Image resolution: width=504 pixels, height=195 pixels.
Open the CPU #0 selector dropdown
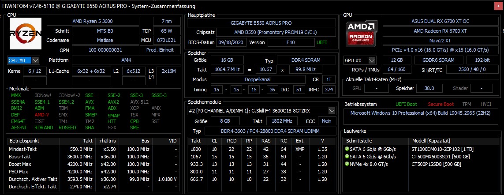coord(36,60)
